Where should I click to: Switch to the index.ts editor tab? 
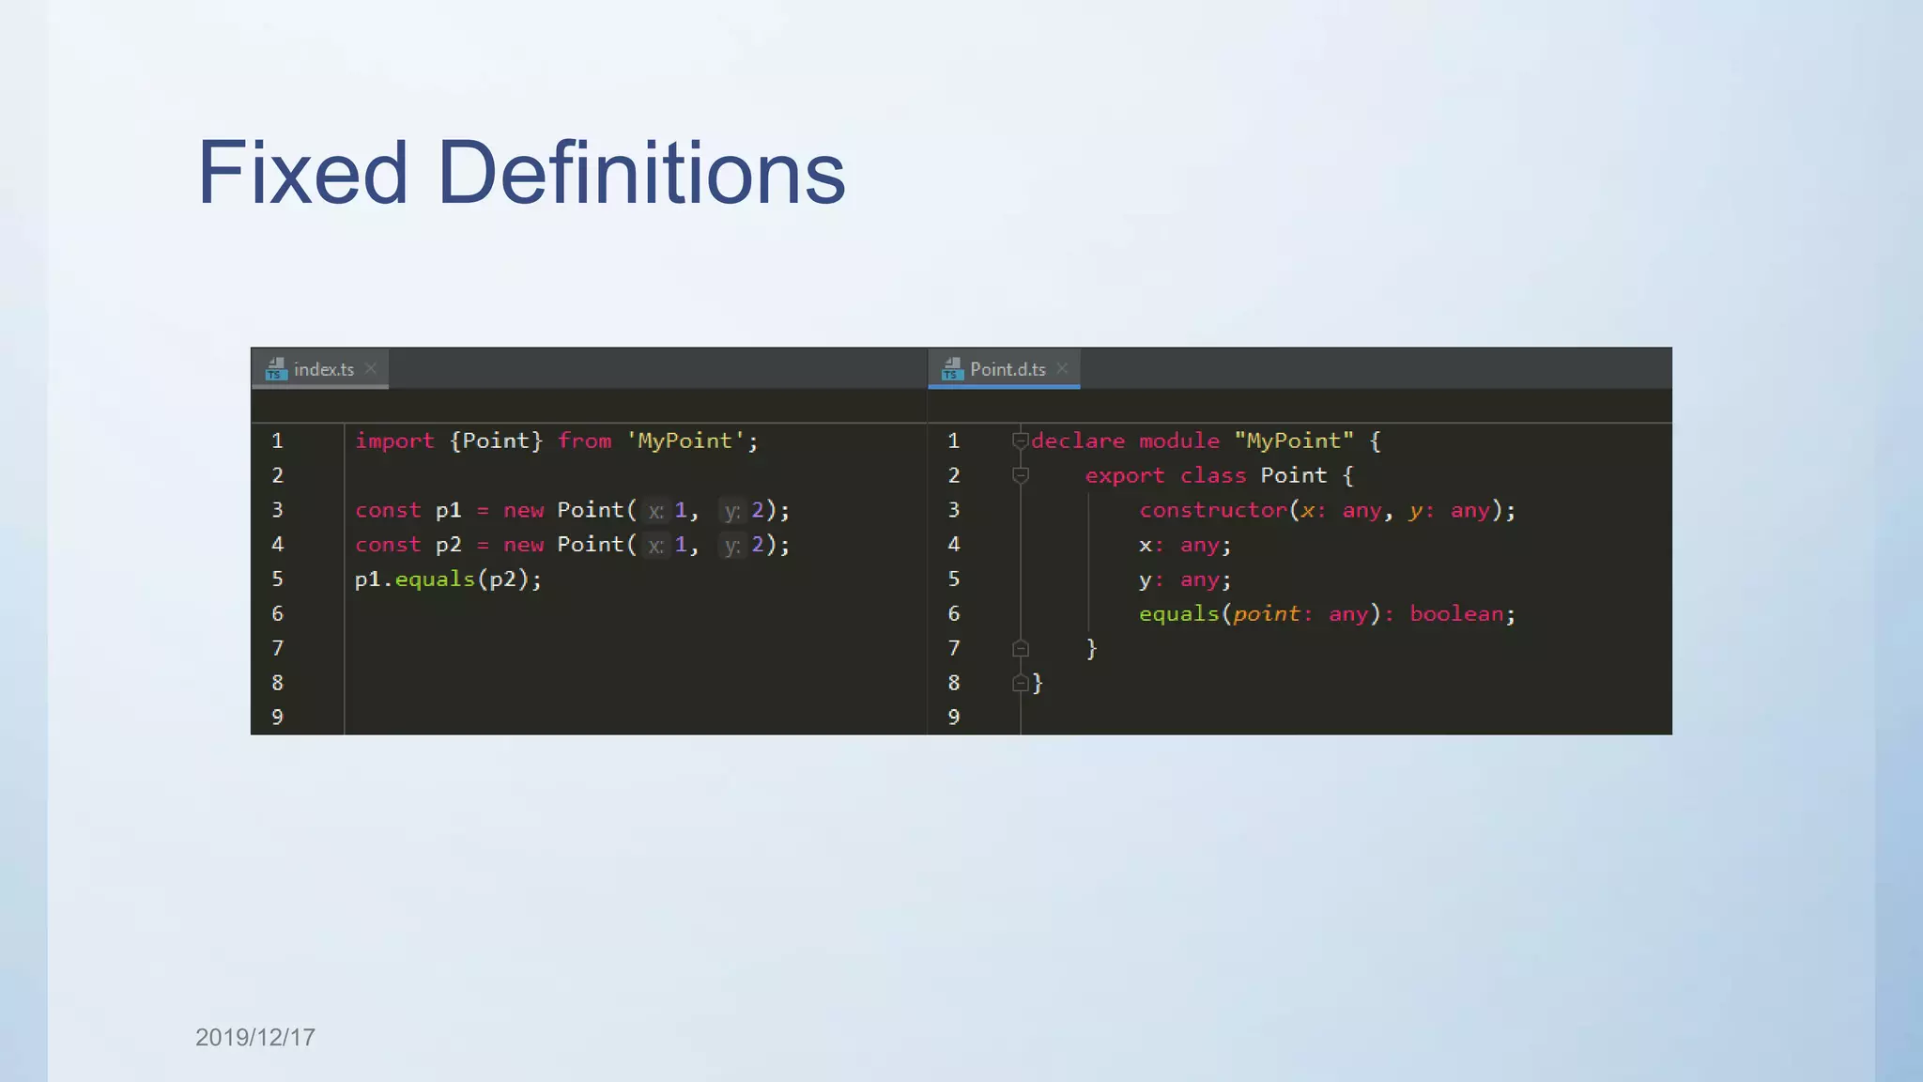pos(320,369)
